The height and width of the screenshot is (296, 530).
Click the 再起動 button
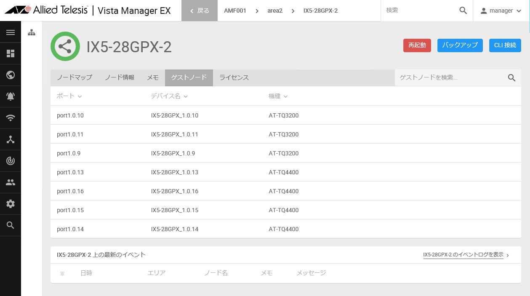point(417,45)
